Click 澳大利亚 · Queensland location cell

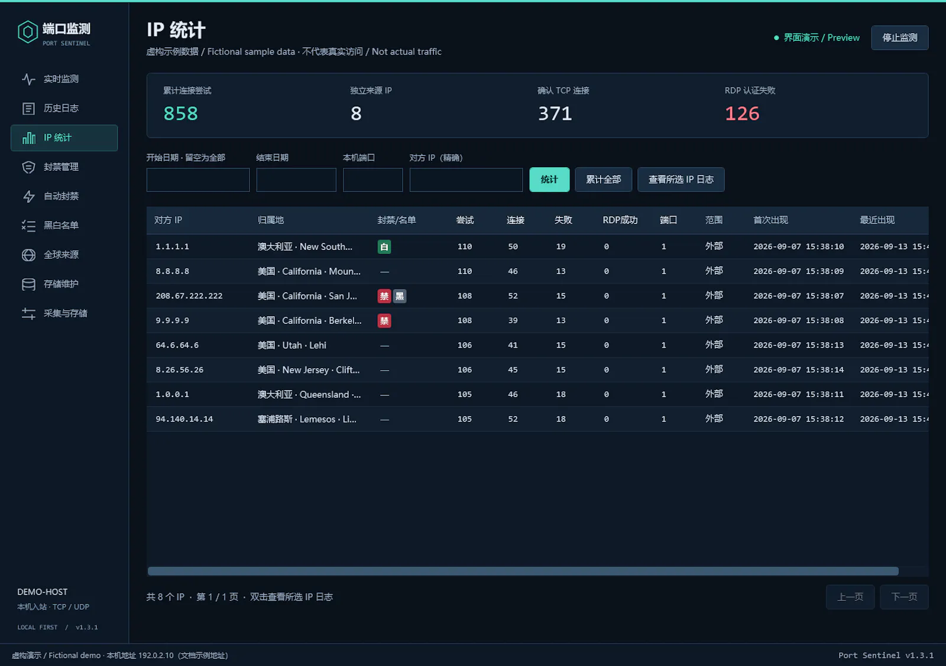(x=309, y=395)
